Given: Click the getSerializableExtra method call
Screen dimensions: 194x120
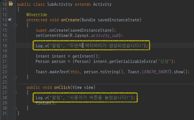Looking at the screenshot, I should (x=132, y=61).
